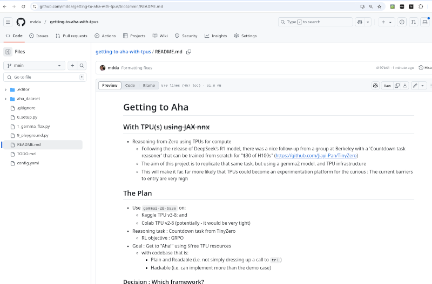Download the raw README file
Image resolution: width=432 pixels, height=284 pixels.
click(x=404, y=86)
